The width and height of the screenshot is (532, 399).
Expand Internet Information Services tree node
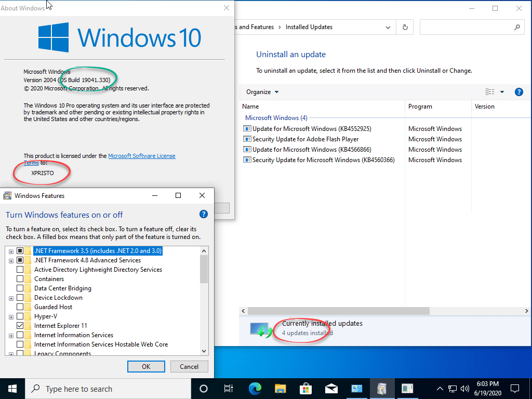11,336
